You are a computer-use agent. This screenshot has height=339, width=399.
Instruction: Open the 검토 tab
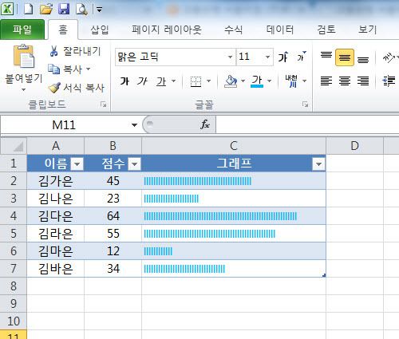point(326,30)
